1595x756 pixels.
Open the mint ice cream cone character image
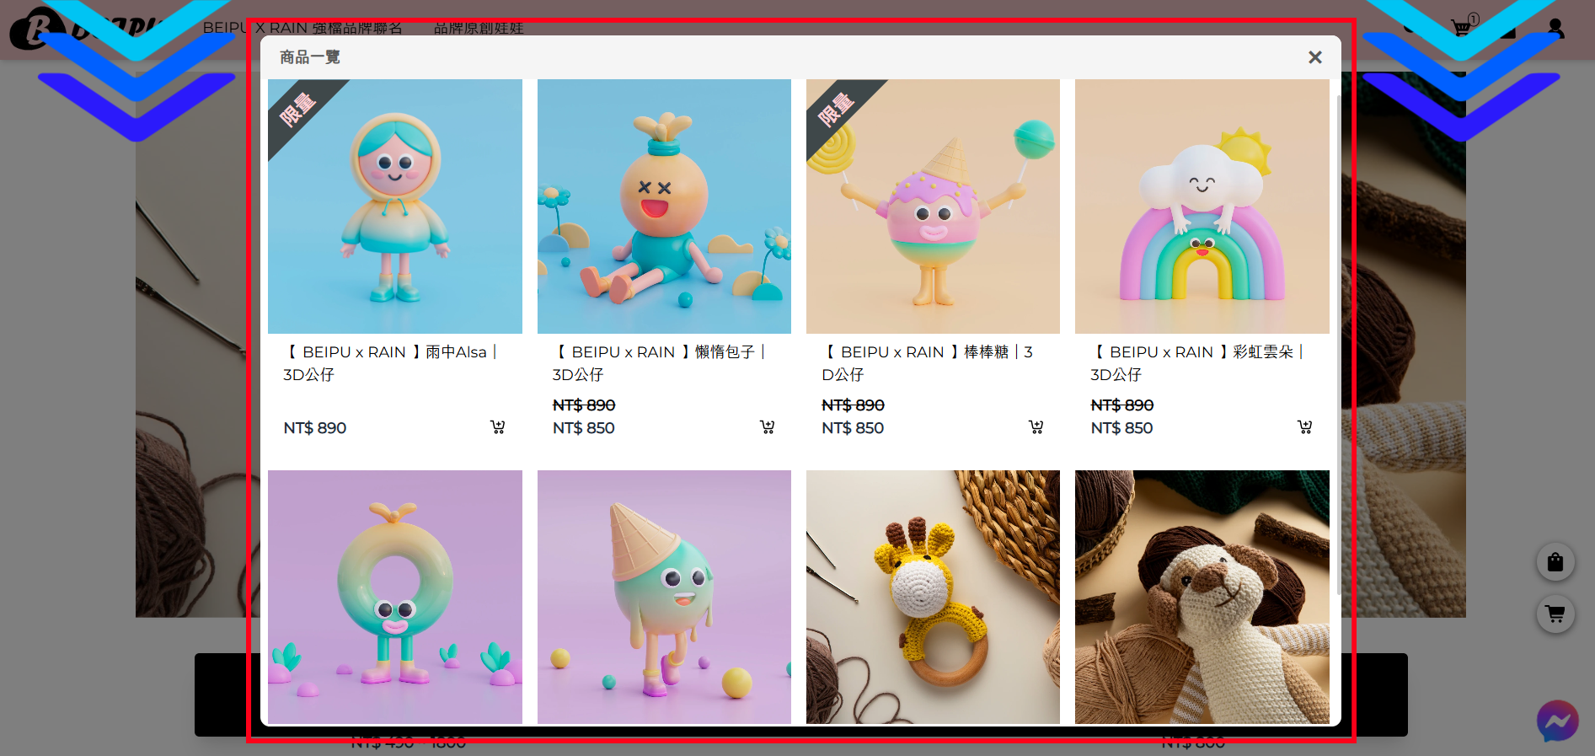point(664,597)
